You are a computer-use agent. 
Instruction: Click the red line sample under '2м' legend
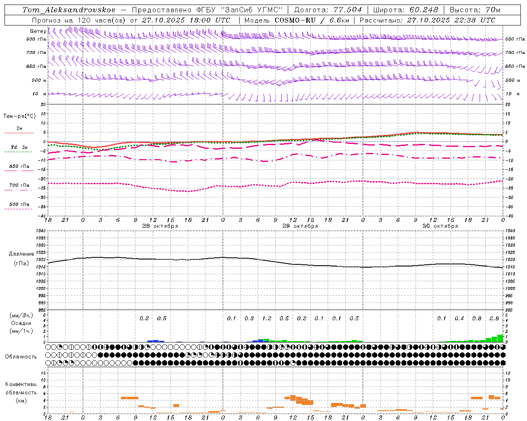coord(19,133)
